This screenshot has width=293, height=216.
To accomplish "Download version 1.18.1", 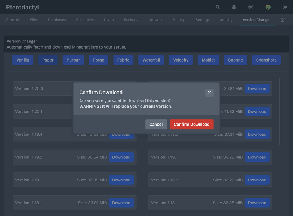I will tap(121, 203).
